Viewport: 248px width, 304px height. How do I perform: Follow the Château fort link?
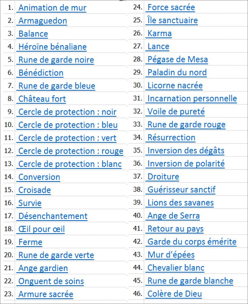click(x=42, y=99)
